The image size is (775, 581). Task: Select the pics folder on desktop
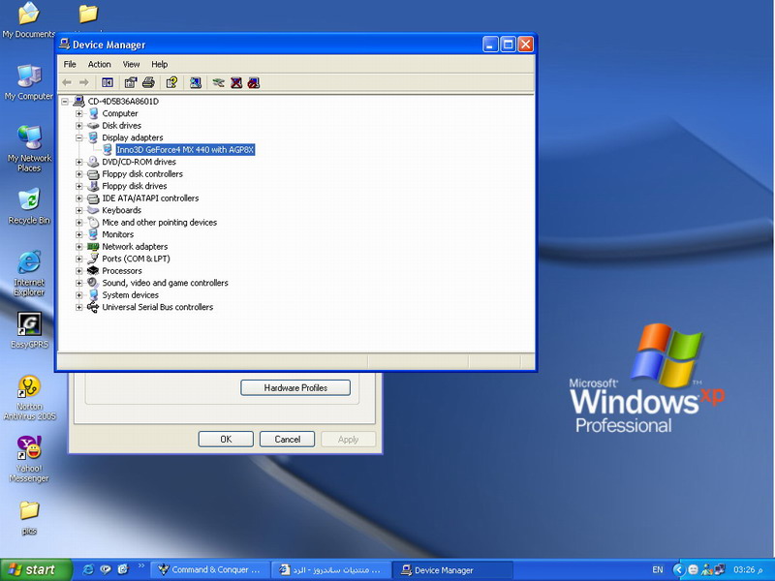coord(29,518)
